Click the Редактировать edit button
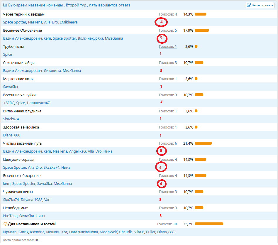Screen dimensions: 278x245 pos(260,5)
